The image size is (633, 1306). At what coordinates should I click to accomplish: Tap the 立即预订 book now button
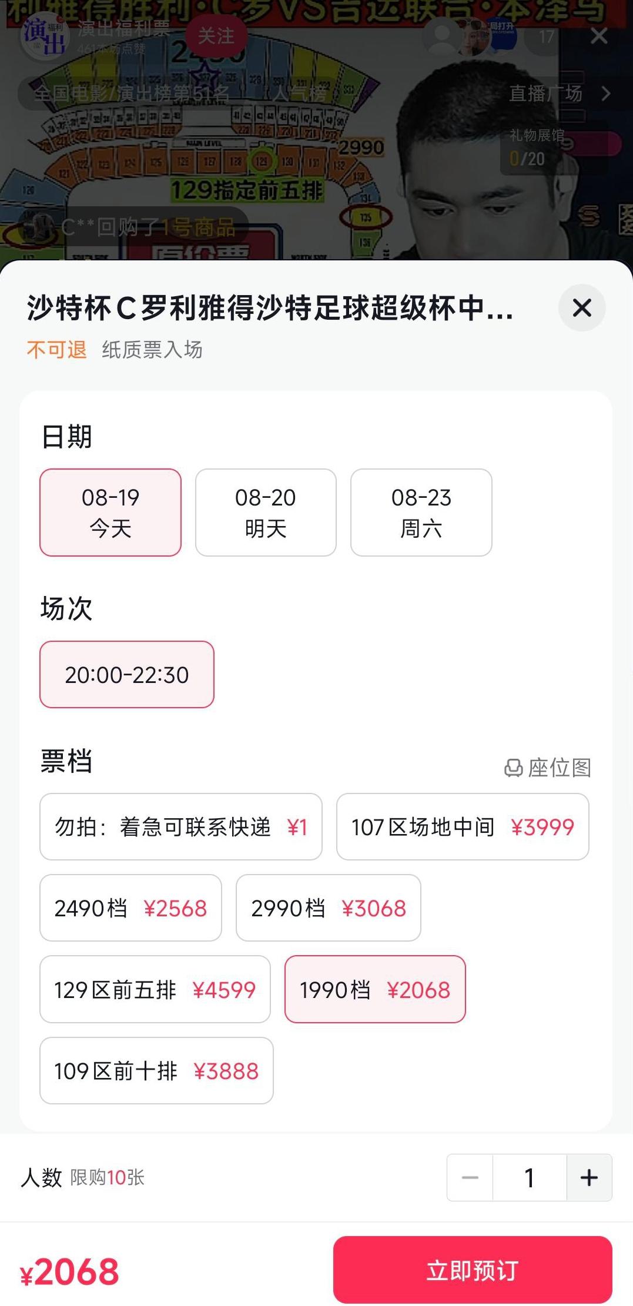click(x=473, y=1270)
